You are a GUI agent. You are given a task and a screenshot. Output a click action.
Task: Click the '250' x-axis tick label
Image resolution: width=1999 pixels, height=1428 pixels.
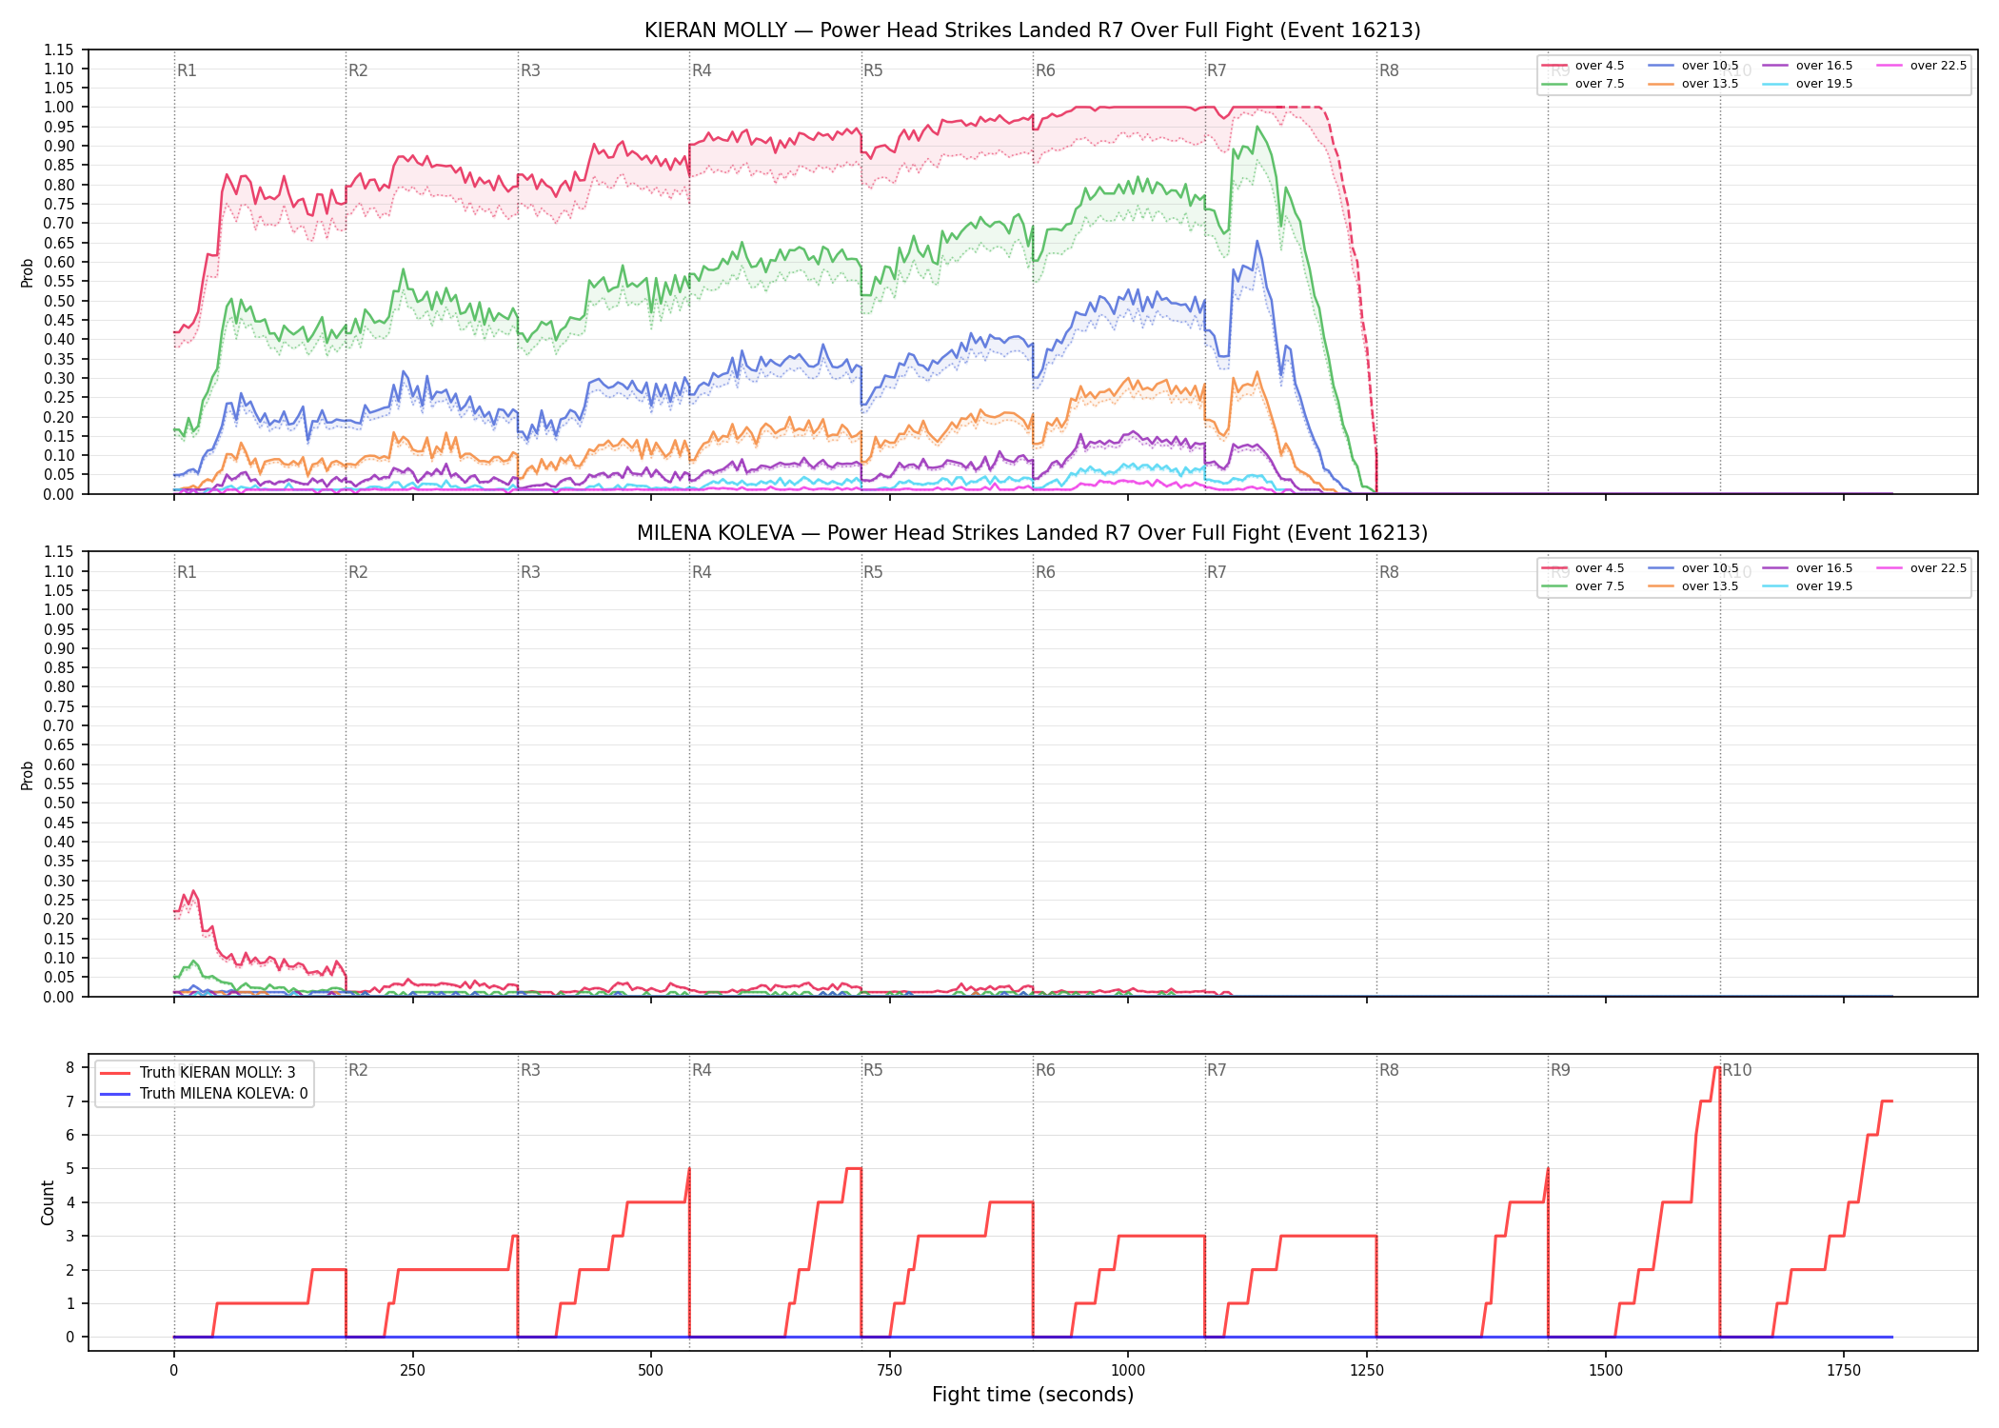click(412, 1371)
